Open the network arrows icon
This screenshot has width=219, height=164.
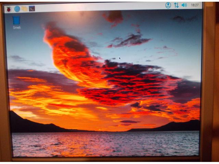coord(176,5)
